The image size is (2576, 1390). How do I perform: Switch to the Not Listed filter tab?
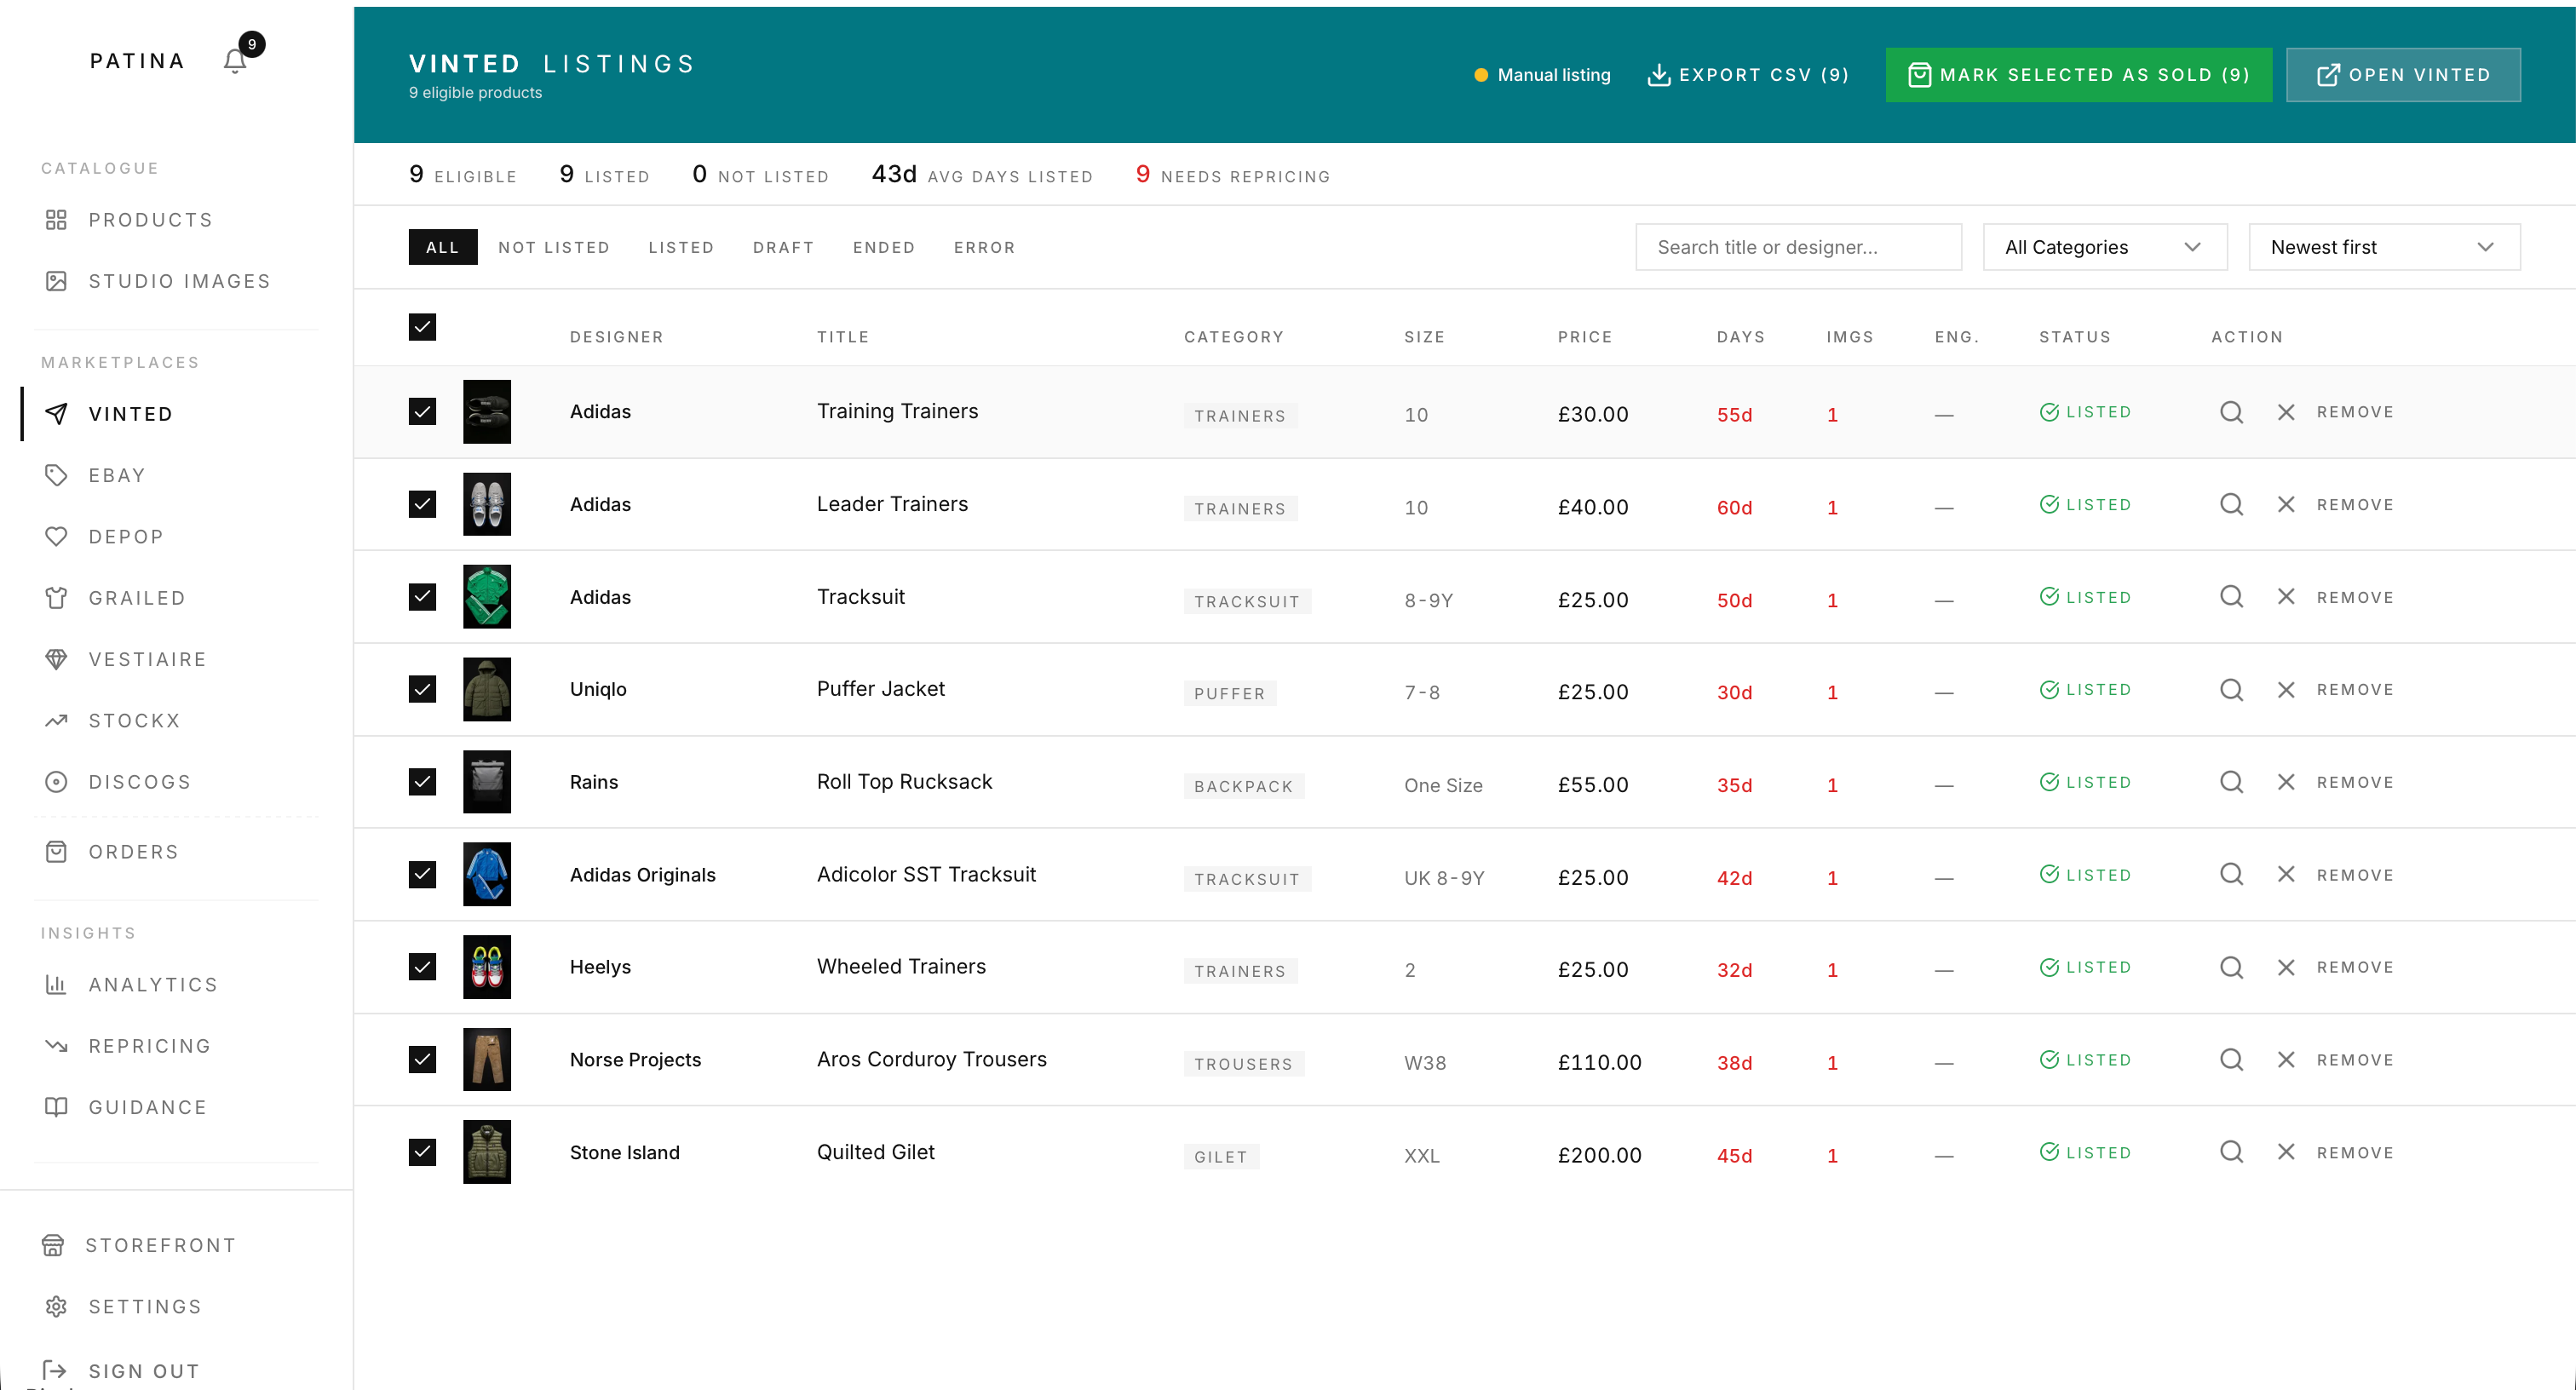pos(554,247)
